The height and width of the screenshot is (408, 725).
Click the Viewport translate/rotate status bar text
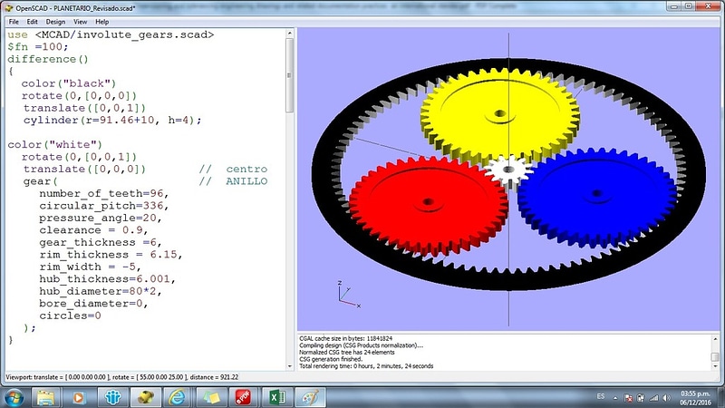122,377
